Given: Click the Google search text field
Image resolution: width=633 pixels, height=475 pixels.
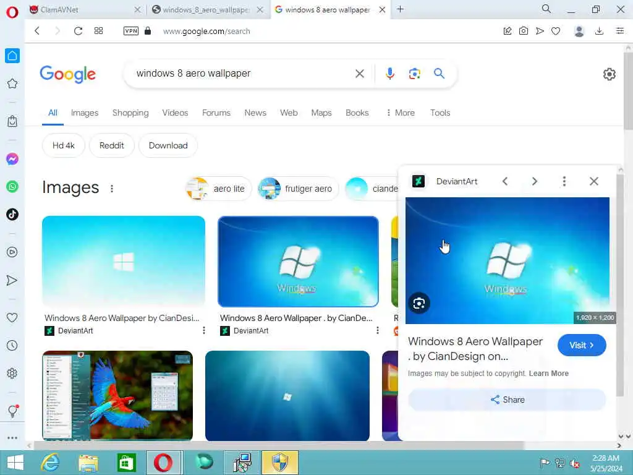Looking at the screenshot, I should coord(242,74).
